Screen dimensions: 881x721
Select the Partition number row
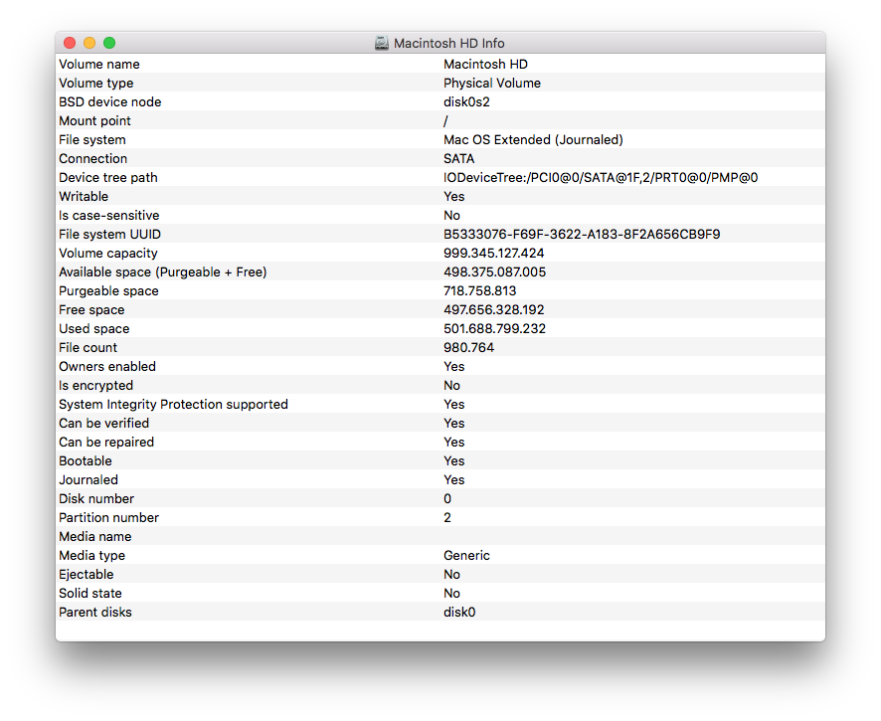click(440, 517)
